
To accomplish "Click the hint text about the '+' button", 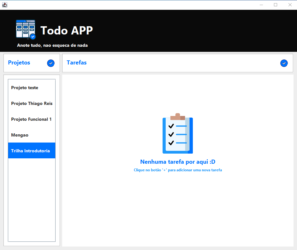I will tap(178, 170).
